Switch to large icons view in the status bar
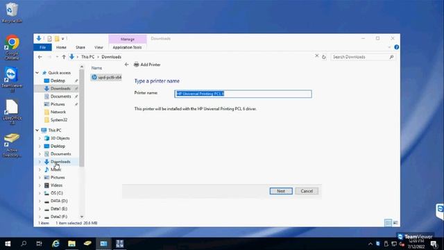The width and height of the screenshot is (444, 250). pos(395,223)
